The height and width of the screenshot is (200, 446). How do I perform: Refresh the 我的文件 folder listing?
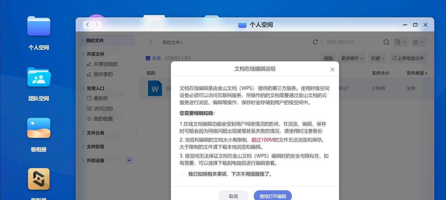pyautogui.click(x=315, y=42)
